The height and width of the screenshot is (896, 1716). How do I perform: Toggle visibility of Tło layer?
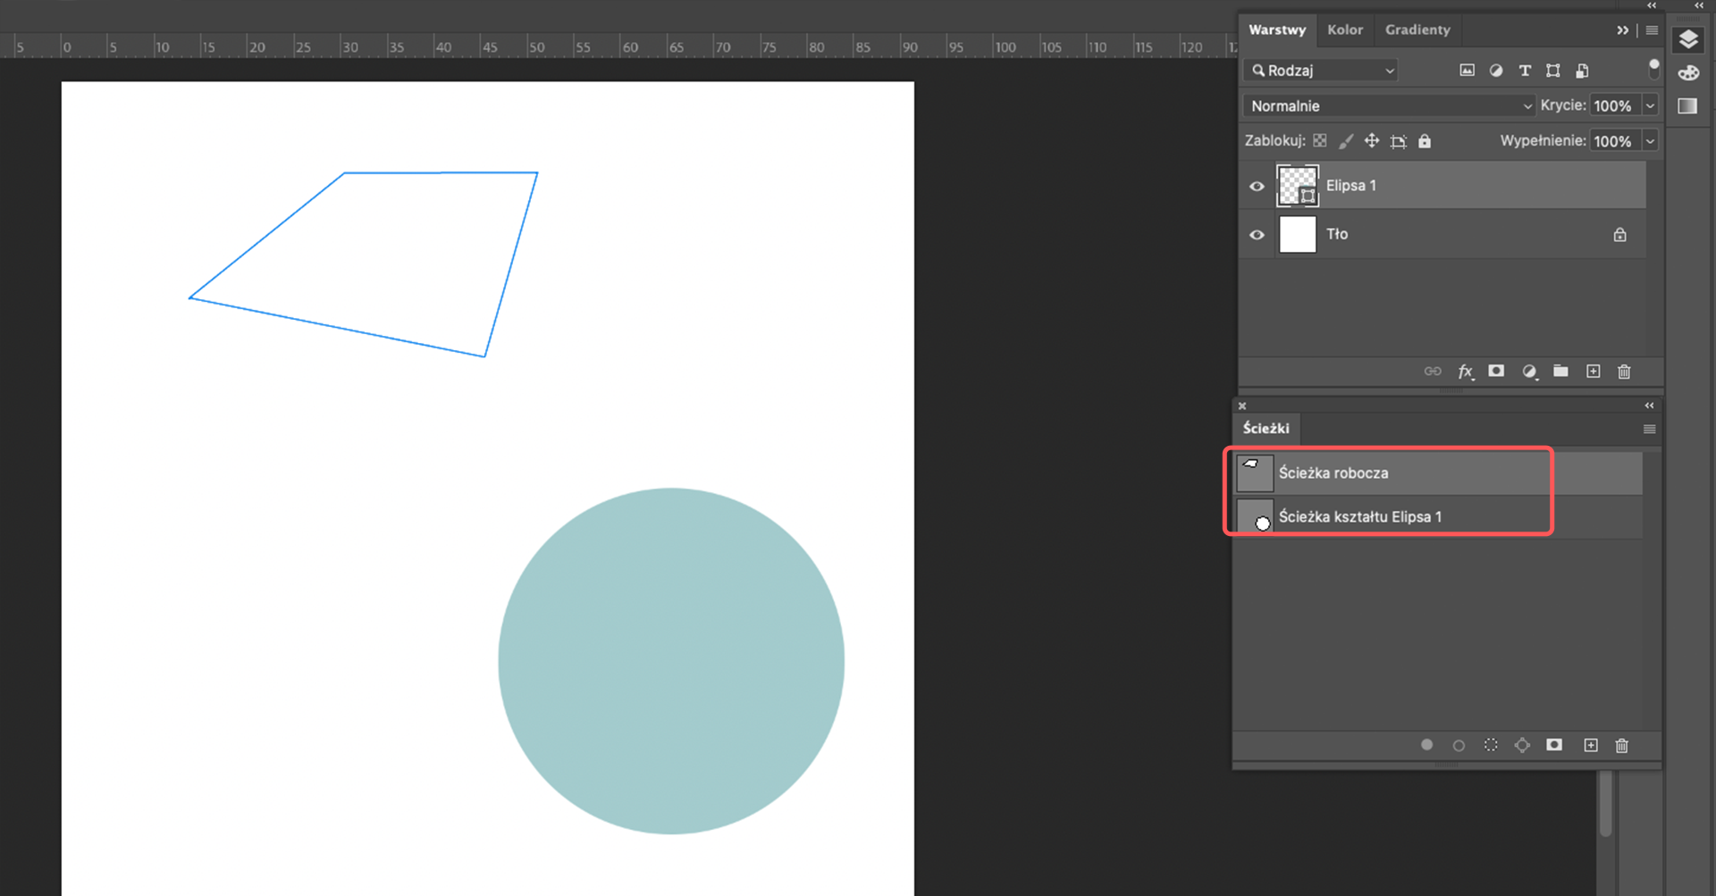[1257, 235]
